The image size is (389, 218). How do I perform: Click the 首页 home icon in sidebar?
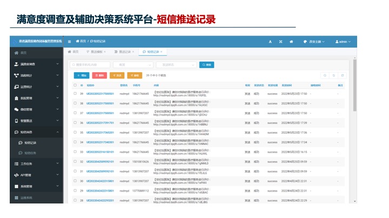click(16, 53)
